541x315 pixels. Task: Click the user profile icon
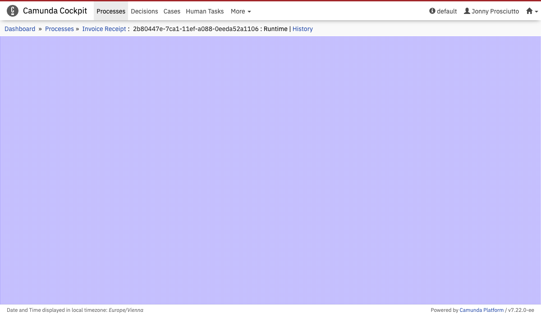click(467, 11)
